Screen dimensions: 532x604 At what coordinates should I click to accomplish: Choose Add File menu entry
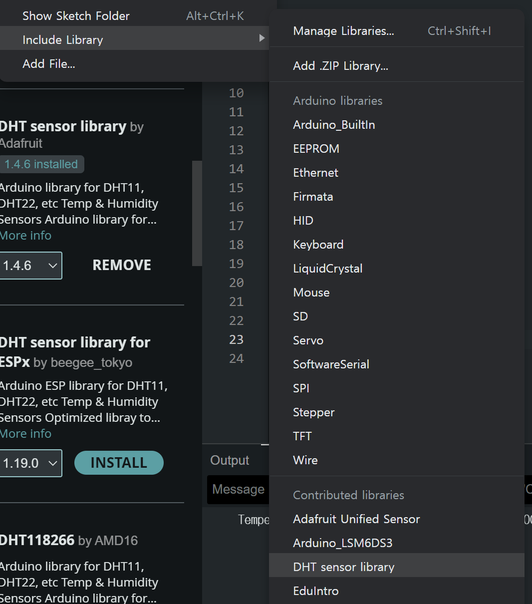click(134, 64)
